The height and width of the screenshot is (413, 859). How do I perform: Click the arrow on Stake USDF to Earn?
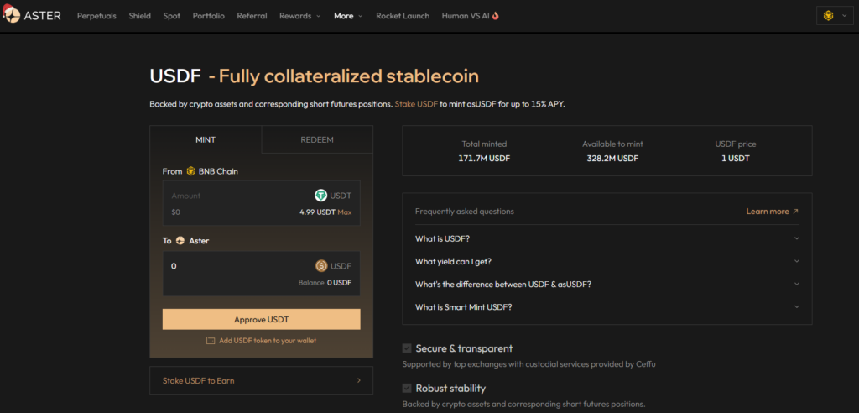click(359, 380)
